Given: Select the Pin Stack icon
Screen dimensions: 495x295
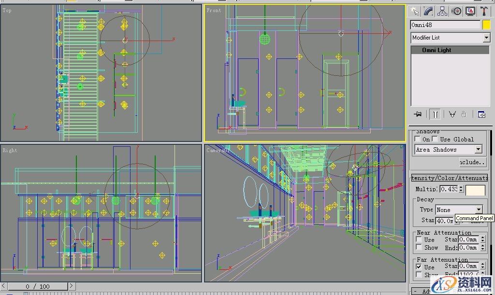Looking at the screenshot, I should (418, 114).
